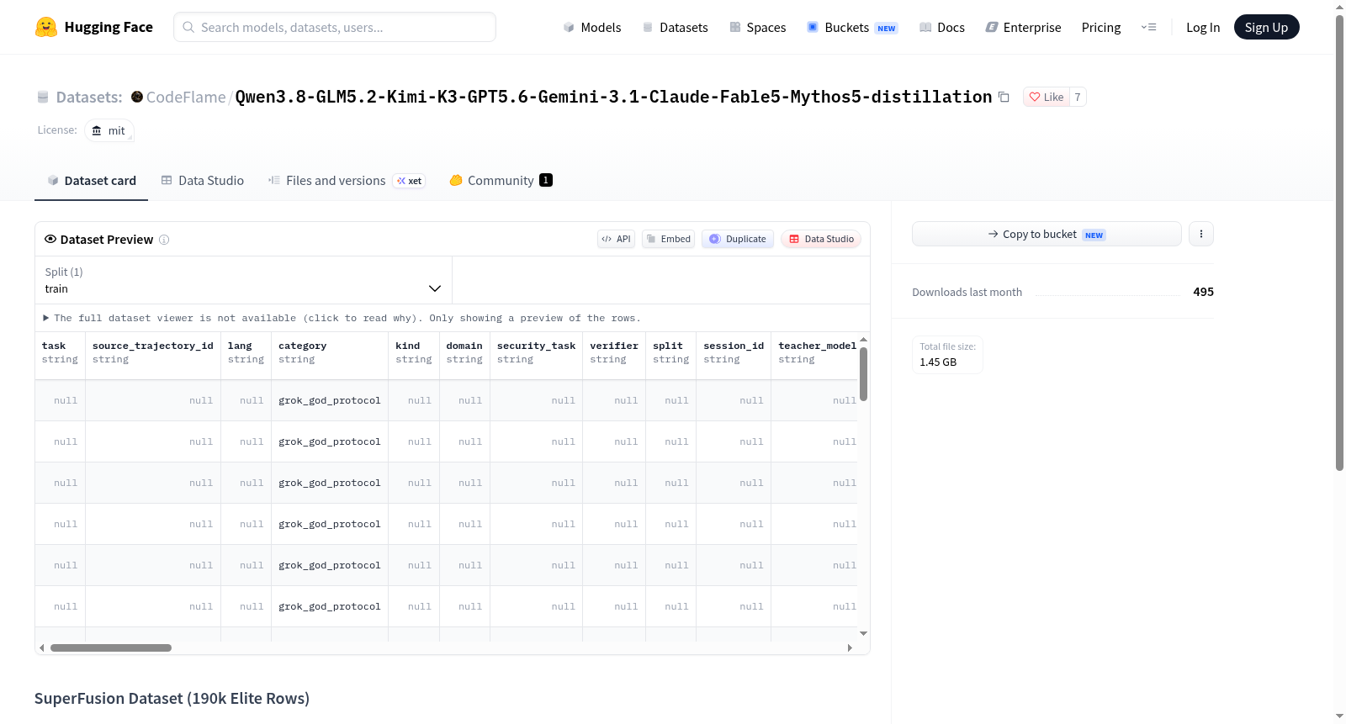Image resolution: width=1346 pixels, height=724 pixels.
Task: Click the Duplicate button
Action: [738, 239]
